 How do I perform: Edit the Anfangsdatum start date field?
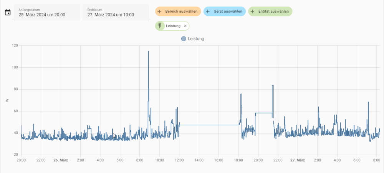point(47,13)
